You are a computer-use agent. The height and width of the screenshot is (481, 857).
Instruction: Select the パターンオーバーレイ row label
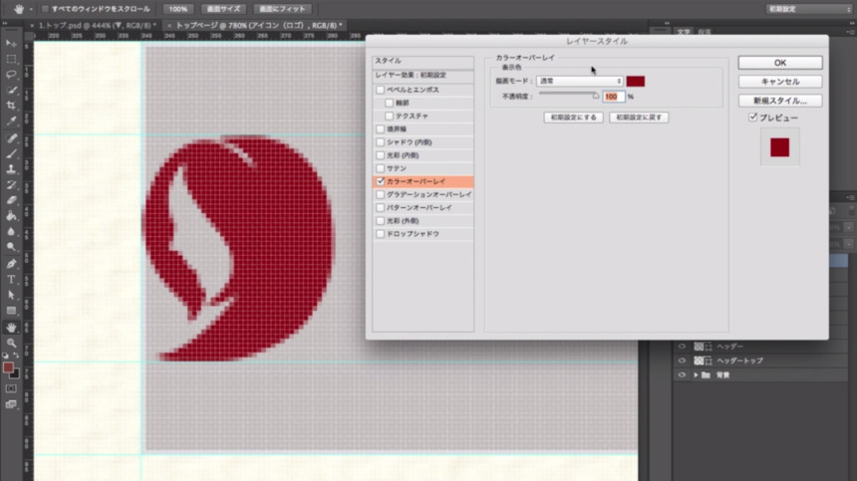coord(420,207)
